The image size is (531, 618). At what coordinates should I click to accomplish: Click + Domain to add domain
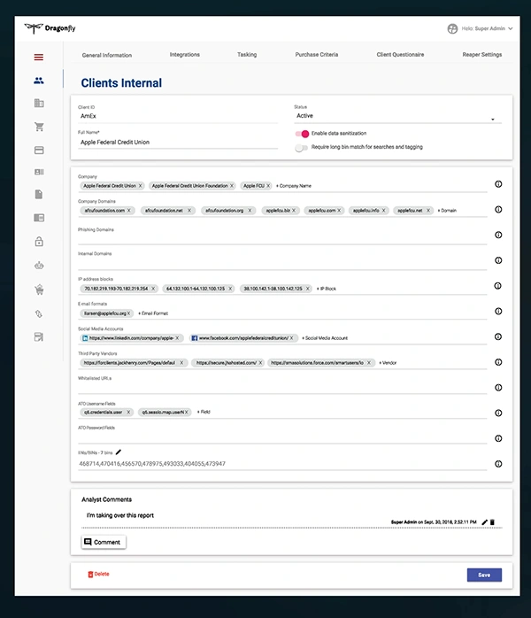[447, 211]
